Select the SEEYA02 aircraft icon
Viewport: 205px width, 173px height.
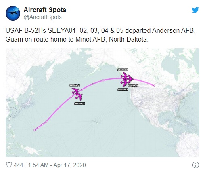(x=124, y=83)
